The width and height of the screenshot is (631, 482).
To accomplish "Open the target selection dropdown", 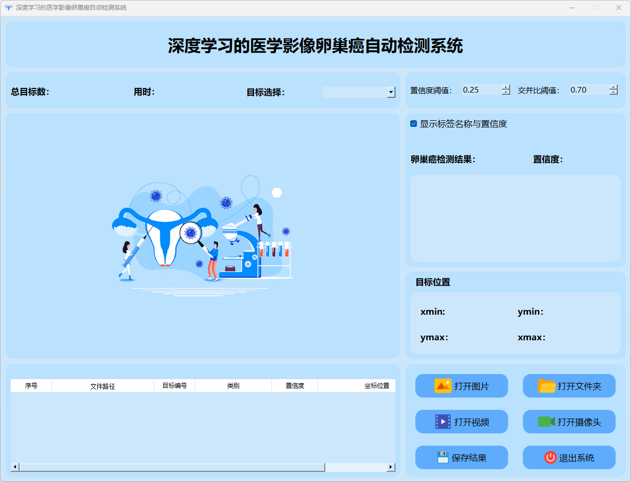I will 391,92.
